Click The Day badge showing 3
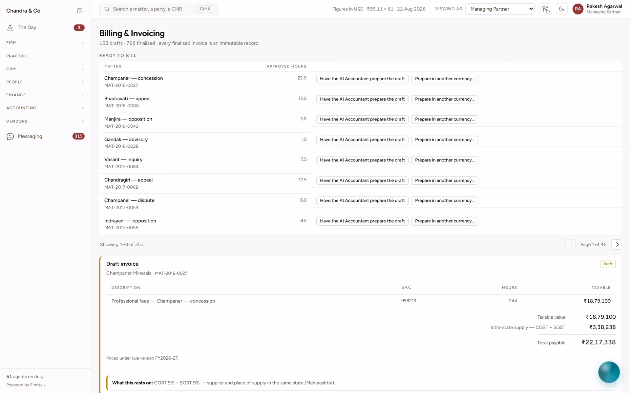This screenshot has width=630, height=393. tap(79, 28)
